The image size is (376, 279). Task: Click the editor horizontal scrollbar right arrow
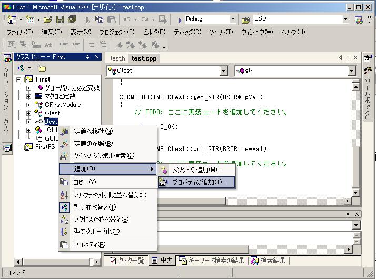[x=347, y=201]
